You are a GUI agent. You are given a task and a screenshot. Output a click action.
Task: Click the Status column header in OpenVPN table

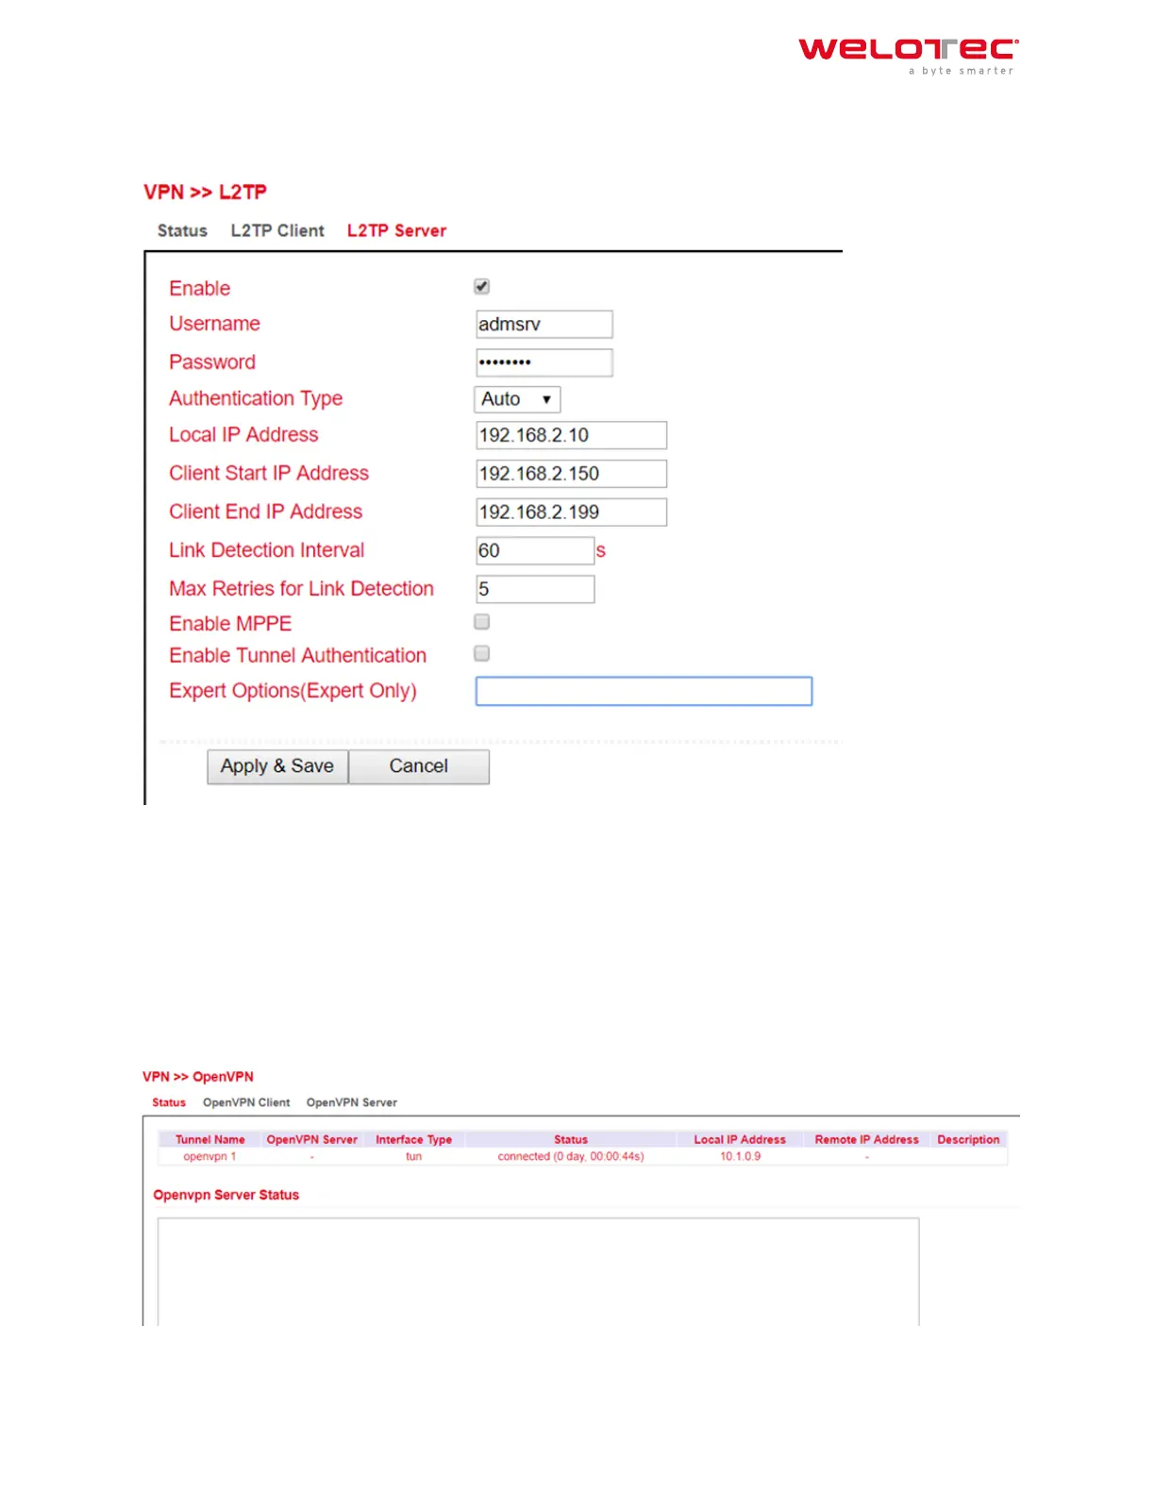pos(571,1139)
